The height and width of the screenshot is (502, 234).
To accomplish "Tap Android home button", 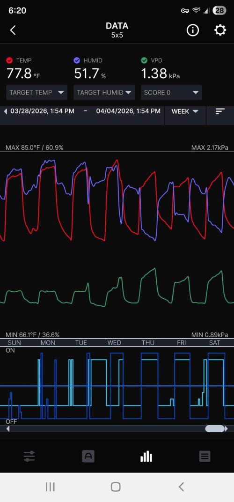I will tap(116, 487).
